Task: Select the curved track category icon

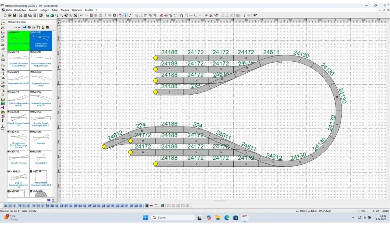Action: 19,27
